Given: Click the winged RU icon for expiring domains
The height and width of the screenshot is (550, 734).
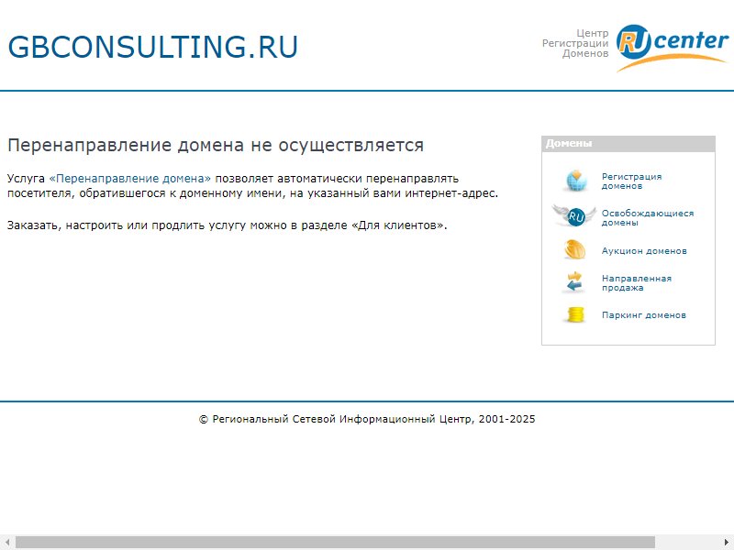Looking at the screenshot, I should [574, 215].
